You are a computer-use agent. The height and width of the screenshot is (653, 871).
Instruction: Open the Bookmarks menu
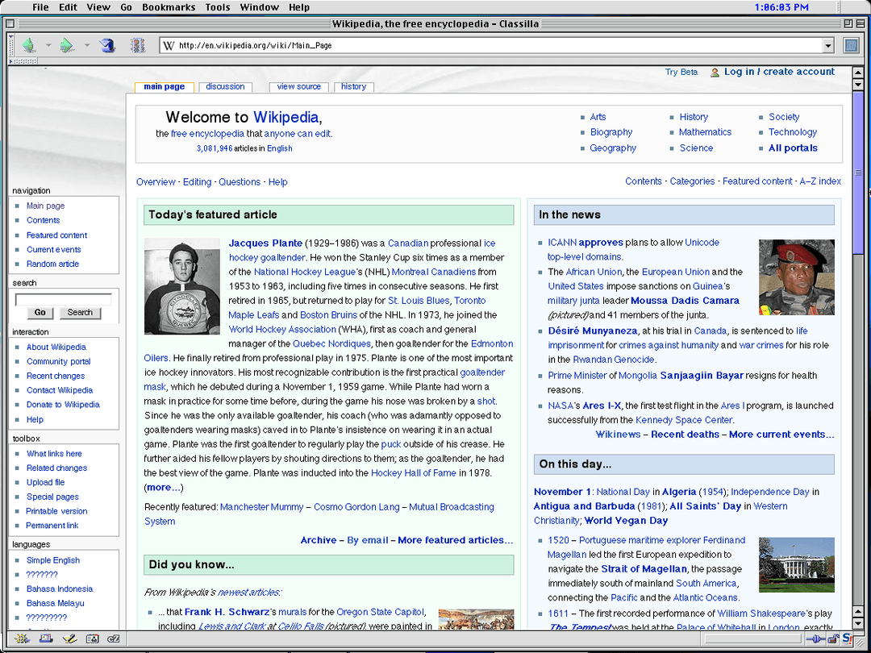[x=169, y=6]
